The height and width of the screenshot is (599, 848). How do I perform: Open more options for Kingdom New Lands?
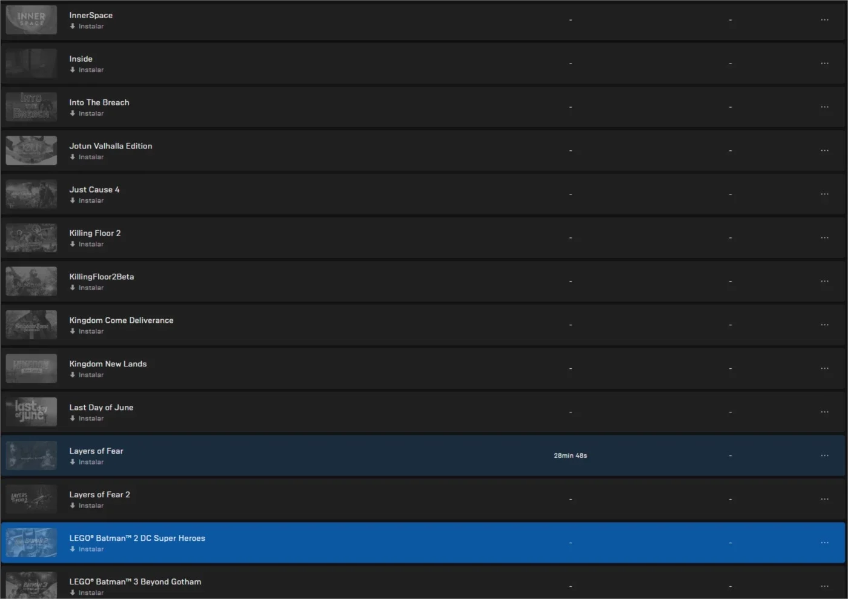tap(824, 369)
